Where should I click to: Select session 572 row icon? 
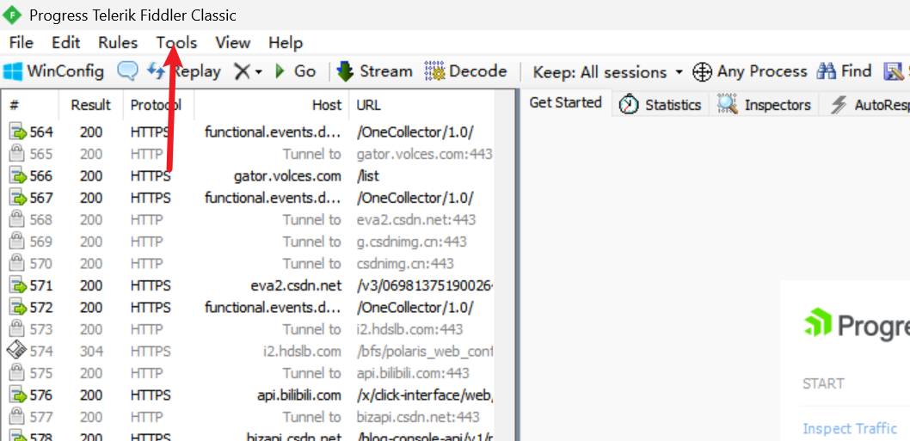tap(19, 307)
